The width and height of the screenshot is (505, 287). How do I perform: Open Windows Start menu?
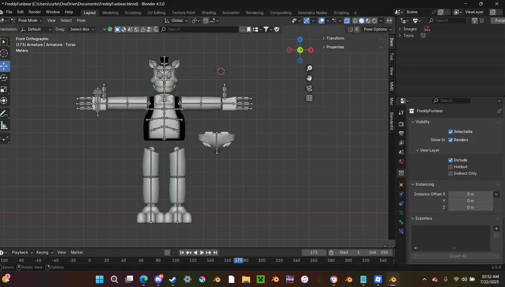(100, 279)
